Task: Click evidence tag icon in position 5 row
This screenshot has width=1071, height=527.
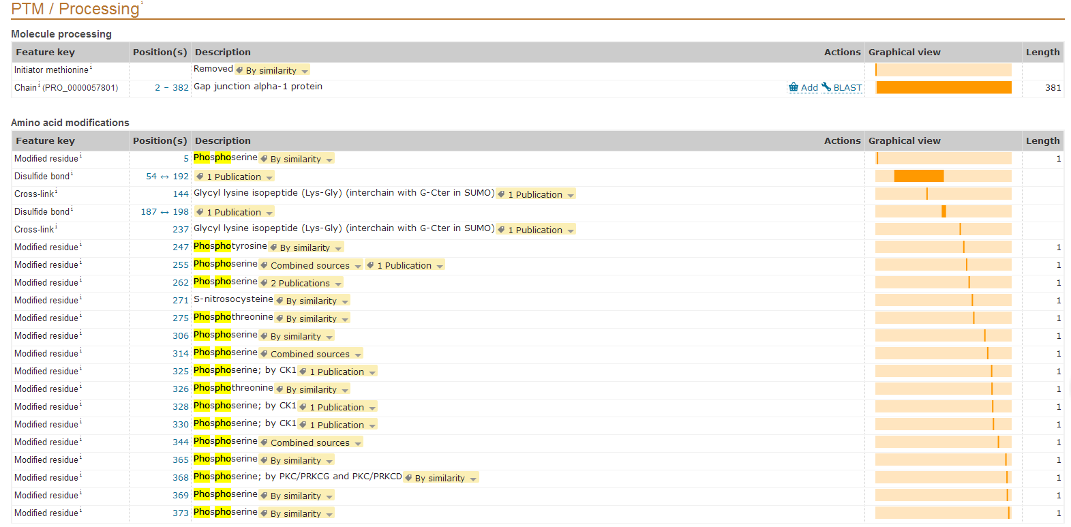Action: 264,159
